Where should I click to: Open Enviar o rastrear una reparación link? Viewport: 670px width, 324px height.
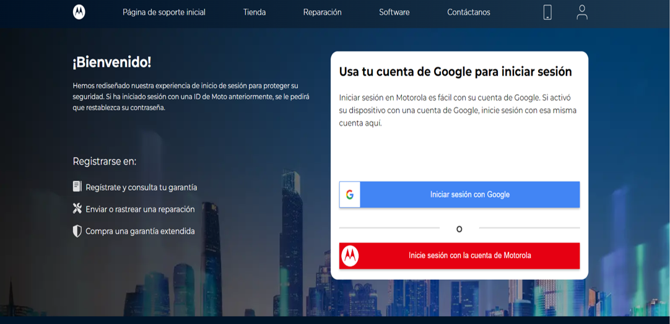140,209
